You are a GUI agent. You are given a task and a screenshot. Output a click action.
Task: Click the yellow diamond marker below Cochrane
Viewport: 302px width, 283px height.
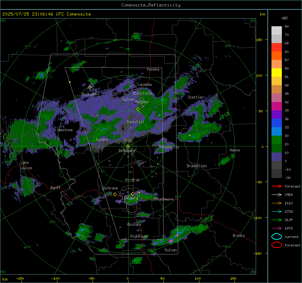[115, 194]
